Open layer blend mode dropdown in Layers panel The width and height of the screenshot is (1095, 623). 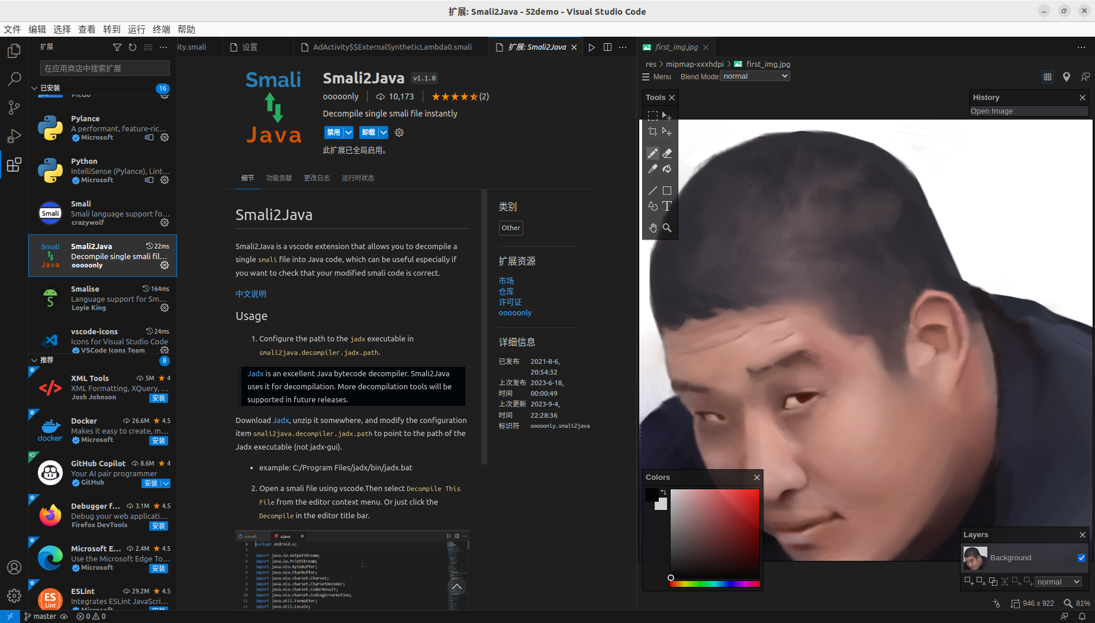(x=1058, y=582)
